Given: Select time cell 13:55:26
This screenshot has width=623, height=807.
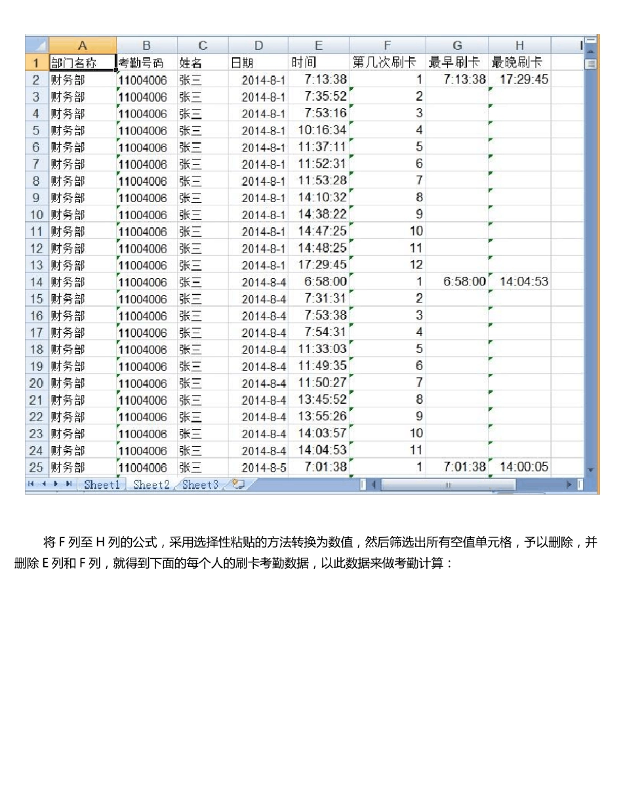Looking at the screenshot, I should pyautogui.click(x=319, y=417).
